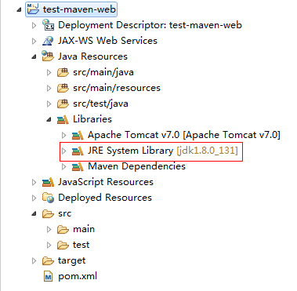Select the 'test' folder label
This screenshot has width=297, height=291.
click(x=81, y=245)
